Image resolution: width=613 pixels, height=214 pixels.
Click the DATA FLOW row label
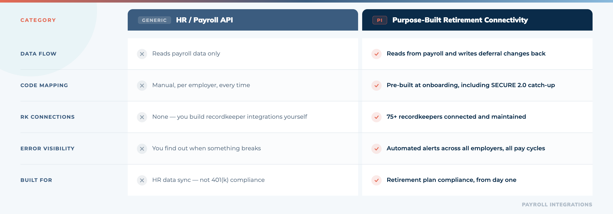coord(38,54)
